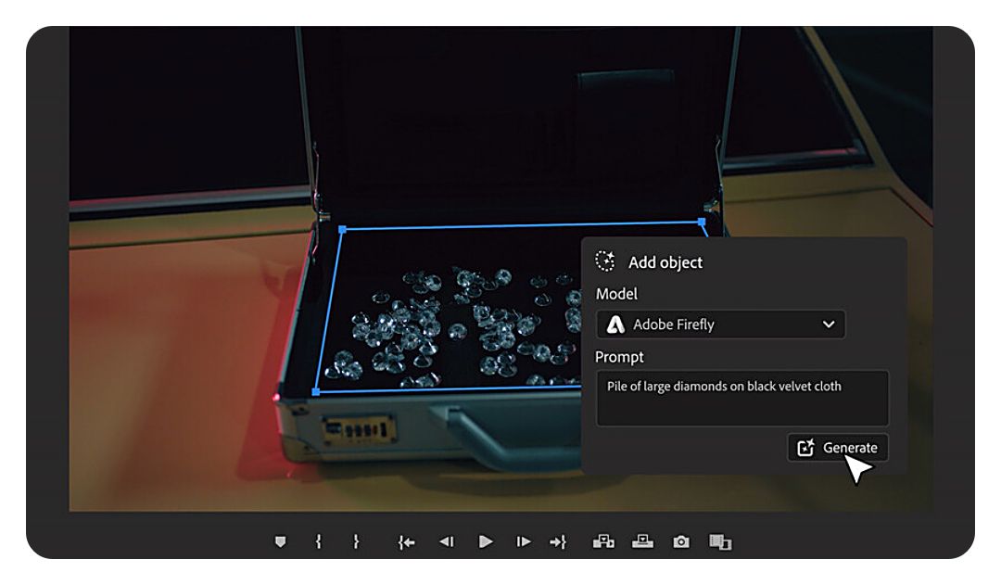Click the Prompt label
Screen dimensions: 1001x585
click(619, 357)
